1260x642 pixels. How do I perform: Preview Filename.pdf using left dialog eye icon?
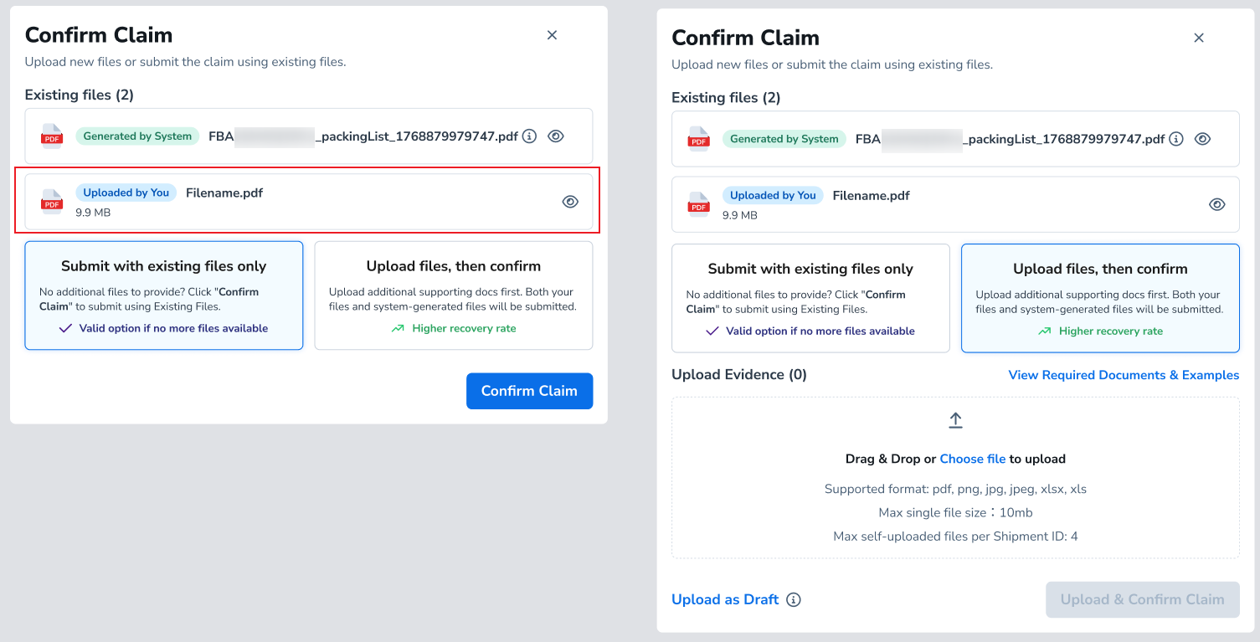coord(570,202)
